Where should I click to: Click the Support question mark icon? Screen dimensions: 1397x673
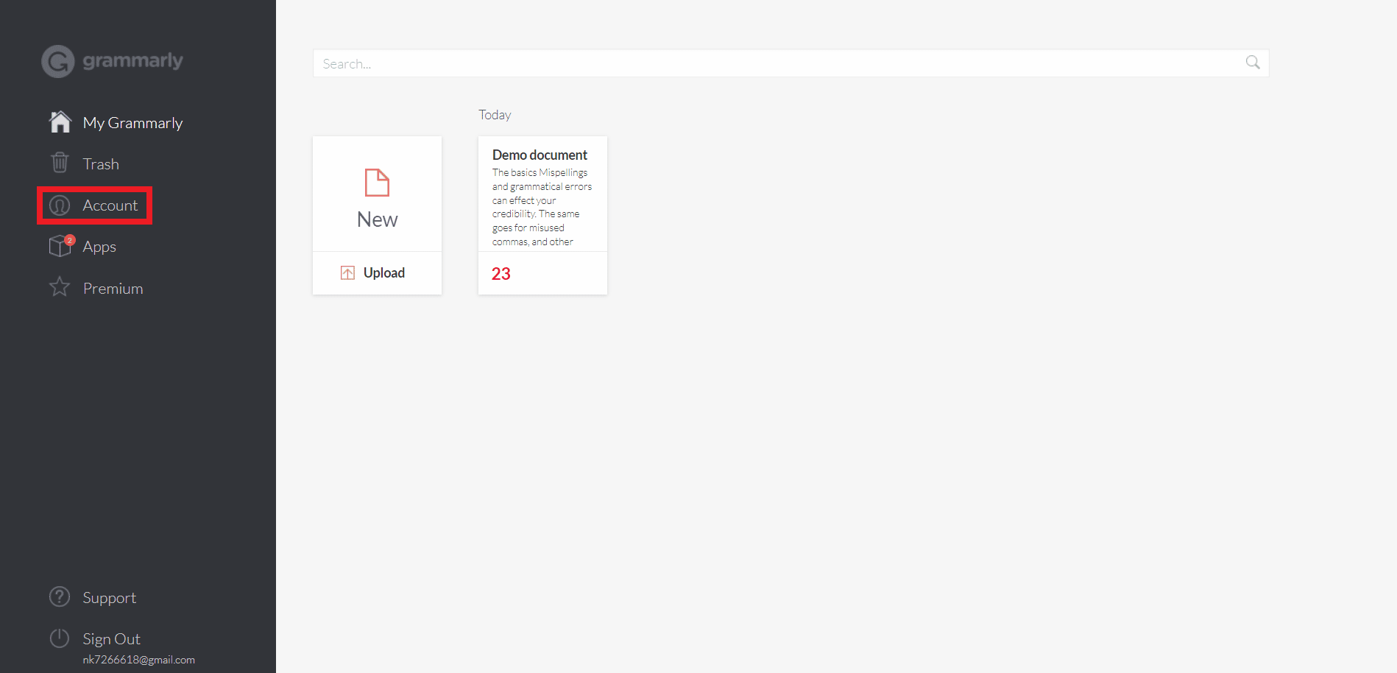[x=60, y=596]
